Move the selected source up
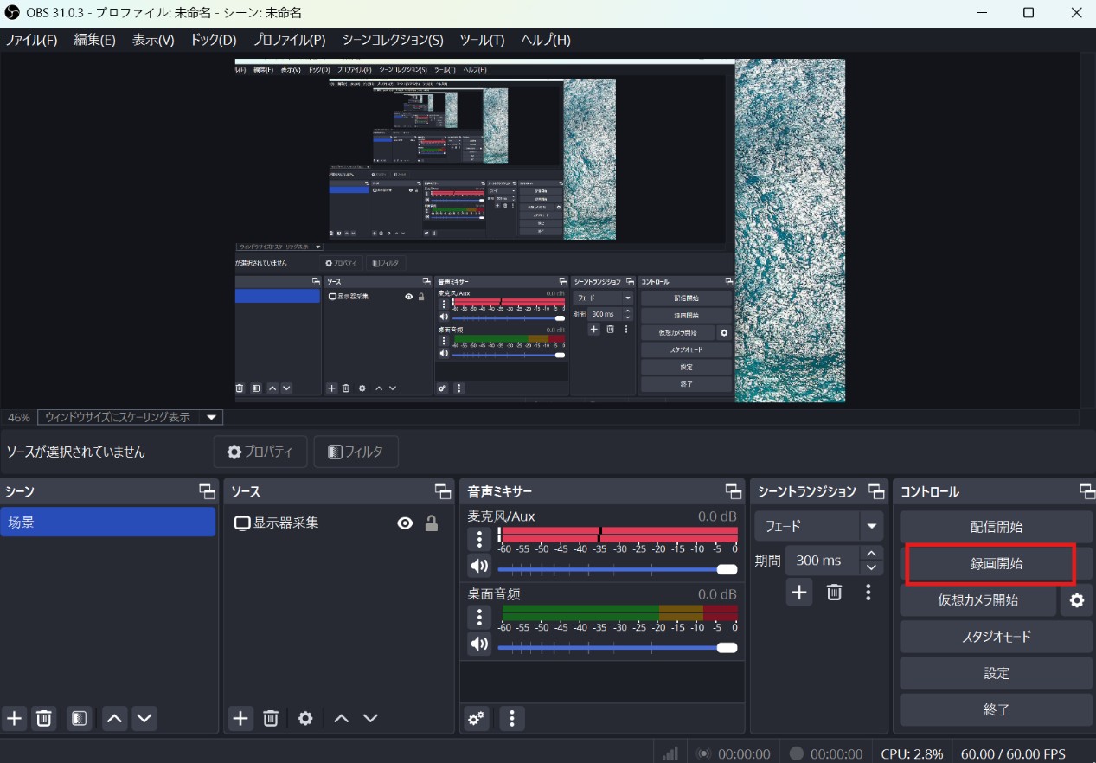 click(341, 718)
